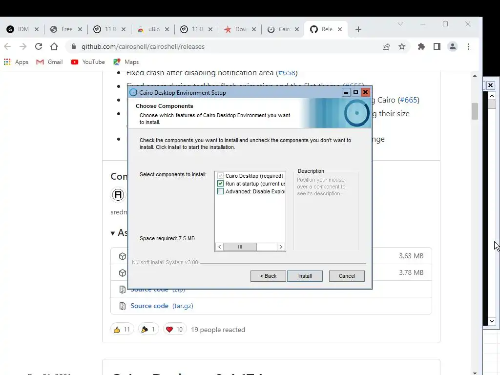Open issue link #658
This screenshot has width=500, height=375.
point(287,73)
